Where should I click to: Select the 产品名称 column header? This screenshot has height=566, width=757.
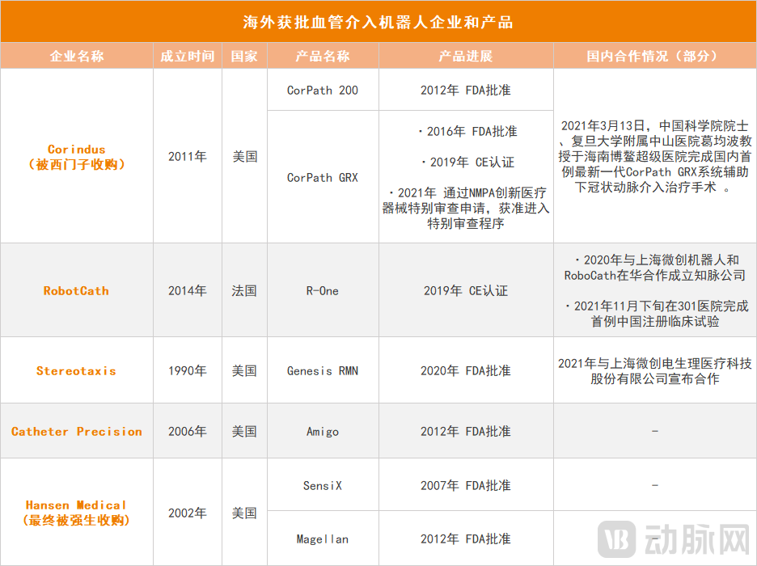(x=323, y=56)
